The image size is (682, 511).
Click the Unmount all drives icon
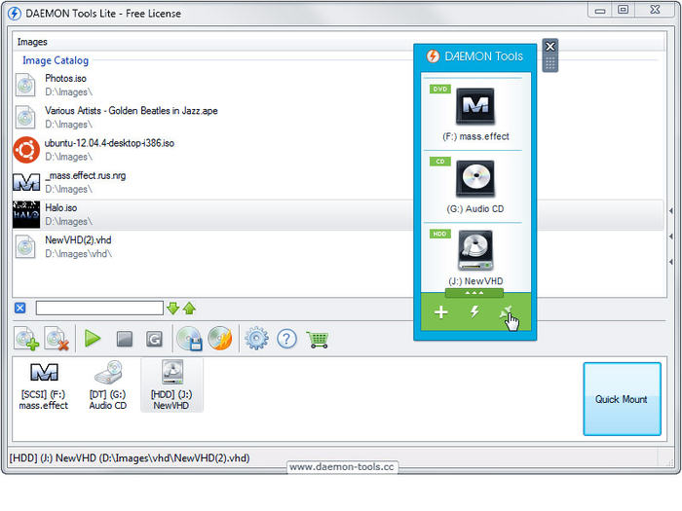[x=154, y=339]
